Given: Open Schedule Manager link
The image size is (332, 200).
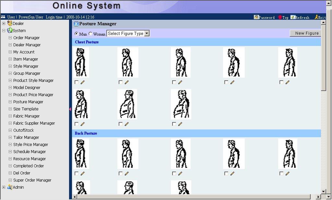Looking at the screenshot, I should pos(30,151).
